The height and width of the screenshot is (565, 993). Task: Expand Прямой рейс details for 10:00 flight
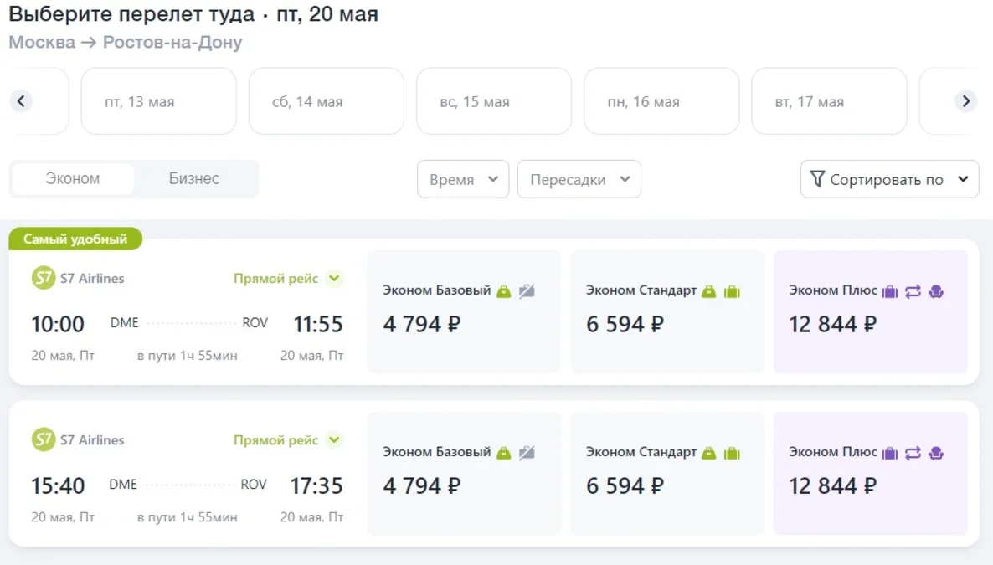coord(334,279)
